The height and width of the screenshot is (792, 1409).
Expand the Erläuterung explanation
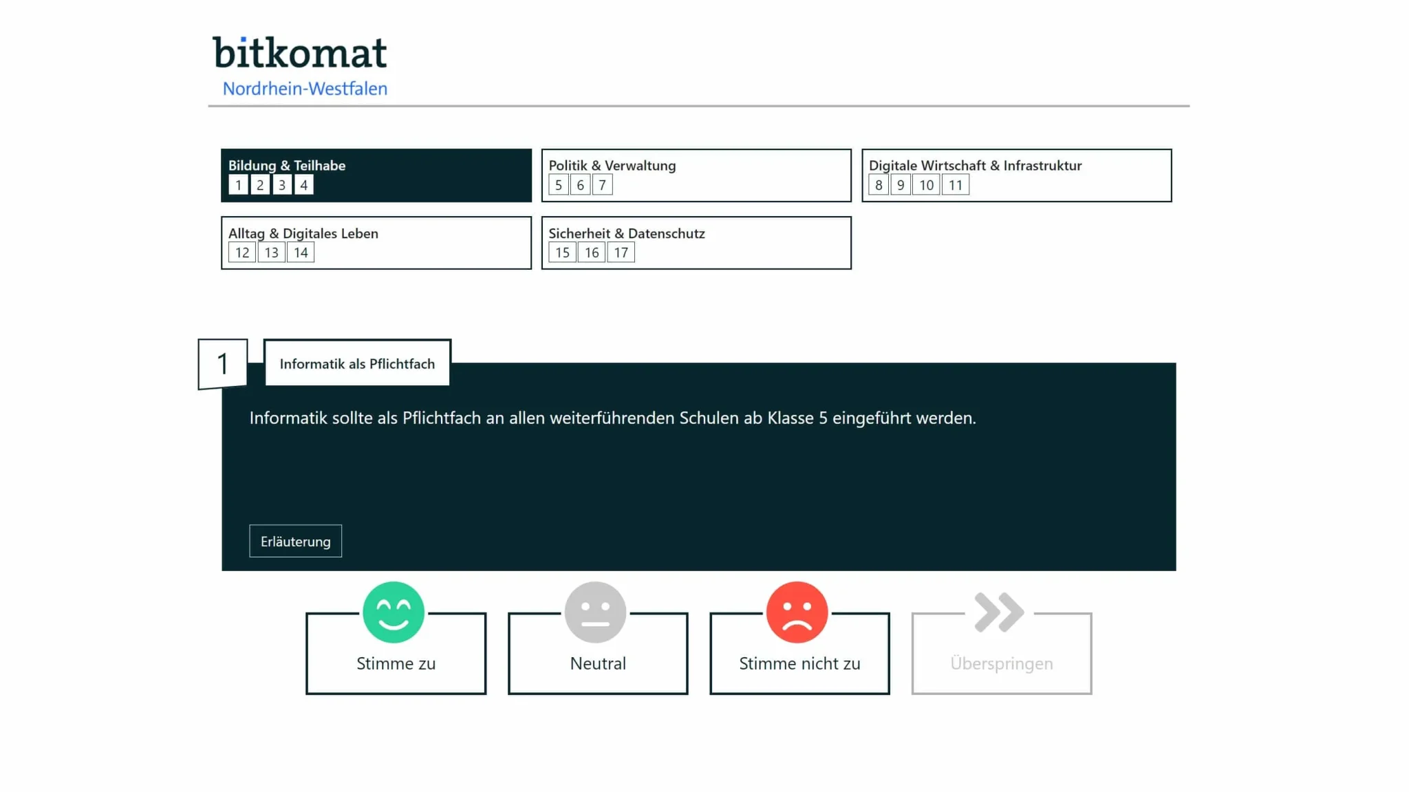(x=295, y=541)
